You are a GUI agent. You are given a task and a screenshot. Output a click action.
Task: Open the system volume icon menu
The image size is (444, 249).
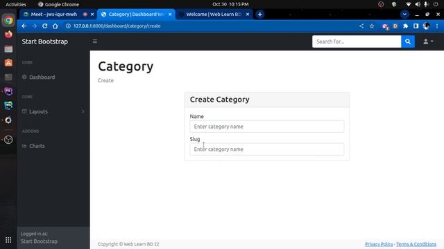point(418,4)
